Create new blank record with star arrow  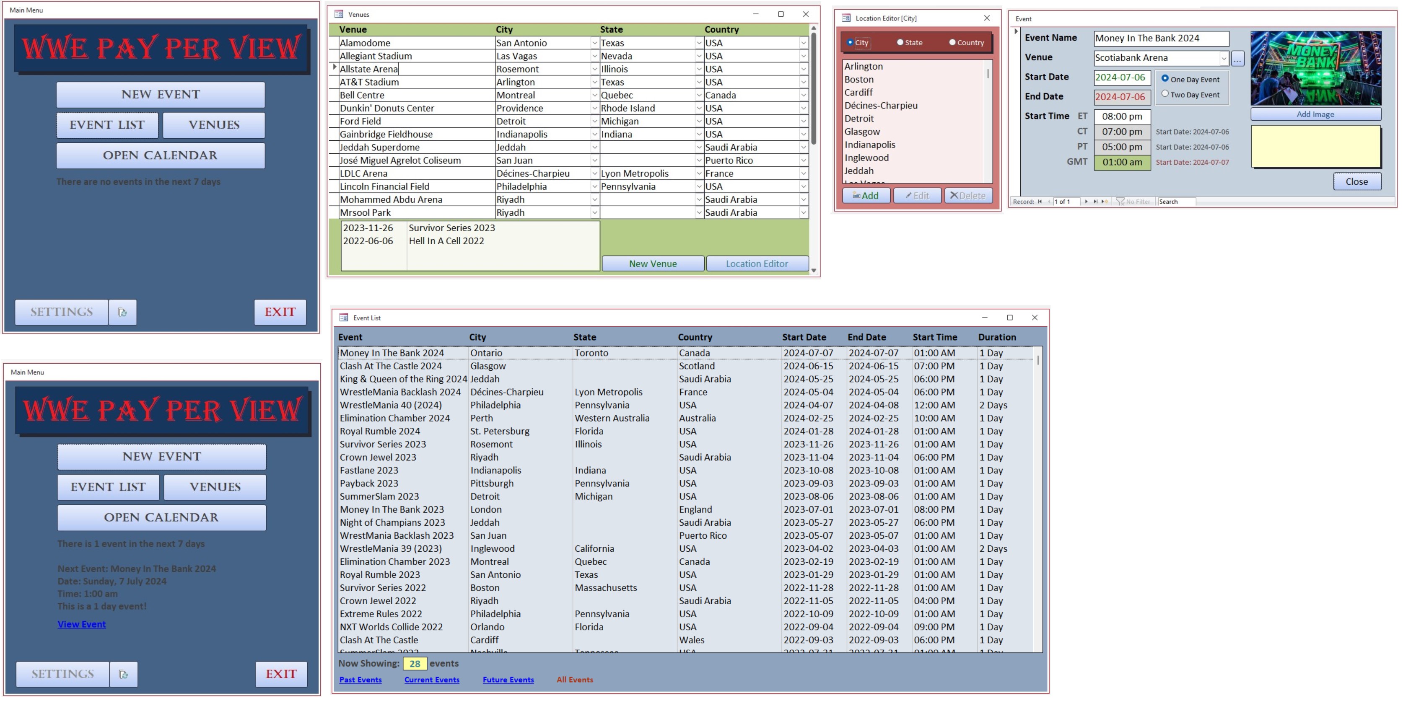click(x=1104, y=202)
